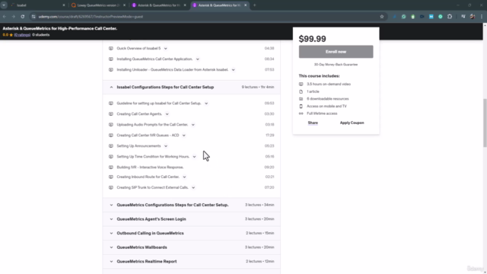
Task: Click video icon beside Creating Call Center IVR Queues
Action: coord(111,135)
